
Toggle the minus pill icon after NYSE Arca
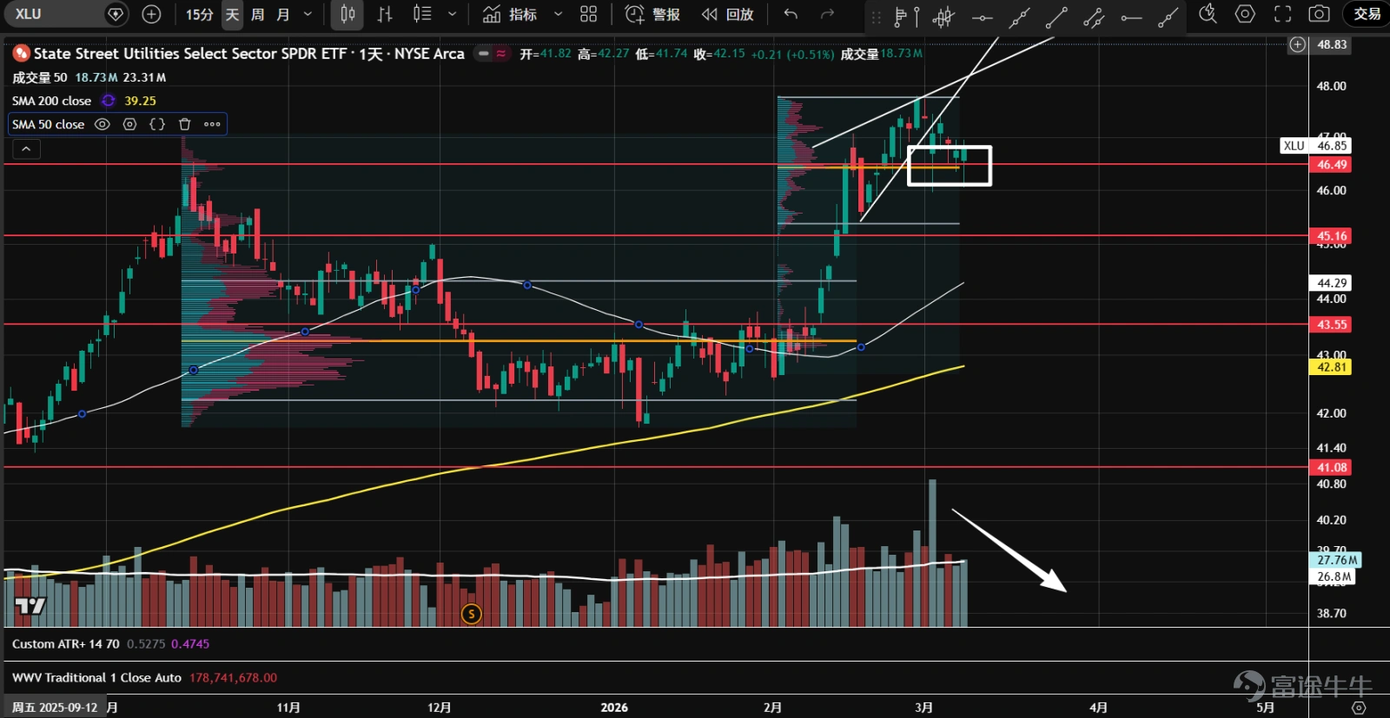pyautogui.click(x=484, y=54)
